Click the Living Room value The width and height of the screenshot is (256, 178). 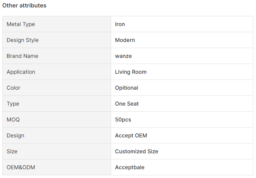point(131,72)
